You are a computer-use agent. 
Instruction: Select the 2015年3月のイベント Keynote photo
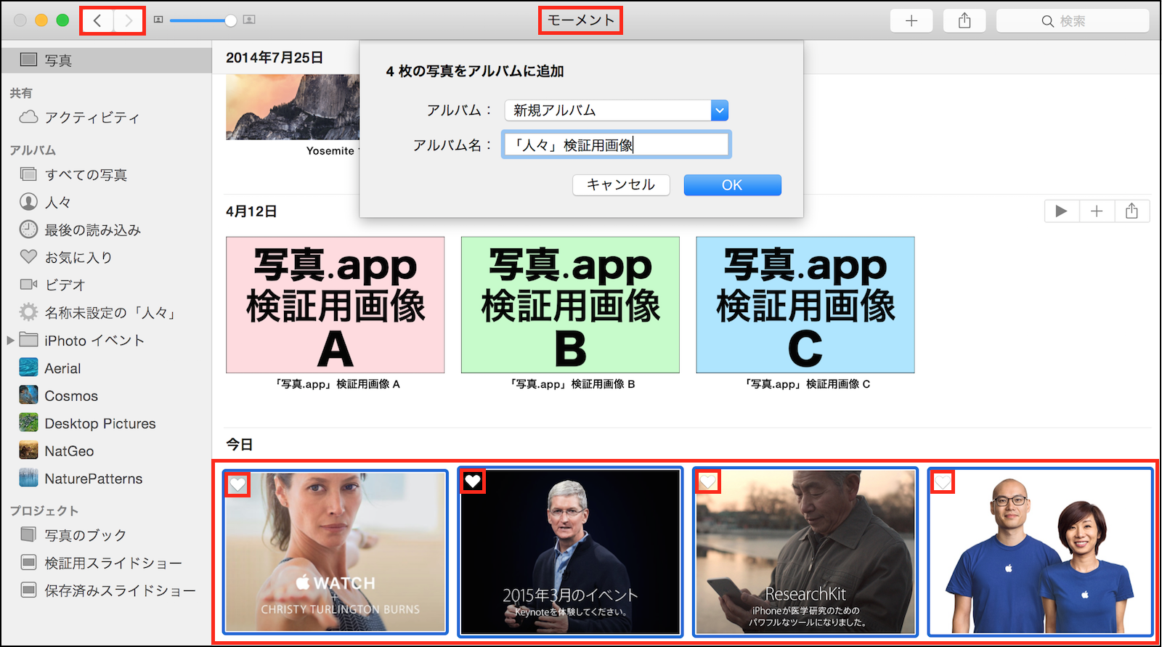click(x=570, y=553)
